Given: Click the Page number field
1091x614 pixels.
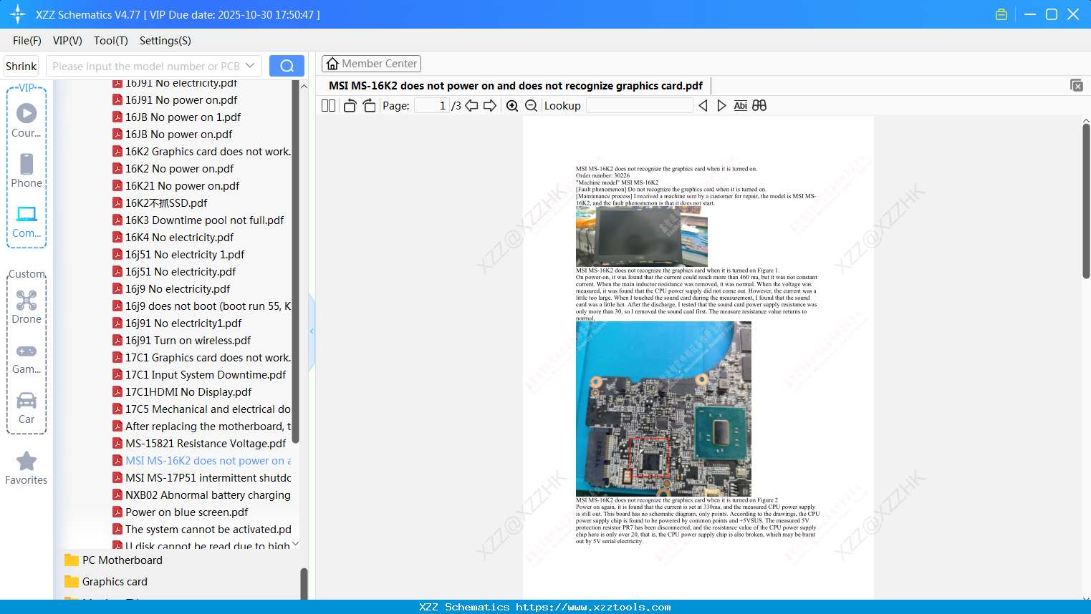Looking at the screenshot, I should coord(431,106).
